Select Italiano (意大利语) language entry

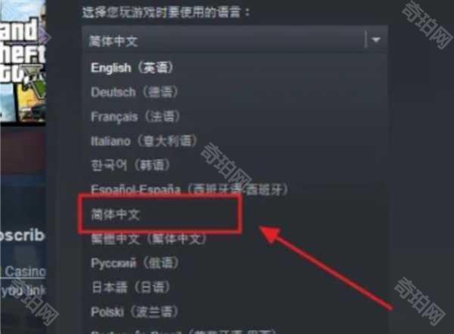pos(144,141)
